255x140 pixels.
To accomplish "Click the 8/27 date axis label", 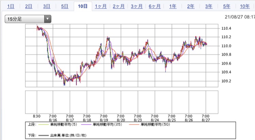I will tap(206, 120).
